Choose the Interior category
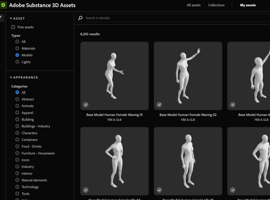 pyautogui.click(x=17, y=173)
